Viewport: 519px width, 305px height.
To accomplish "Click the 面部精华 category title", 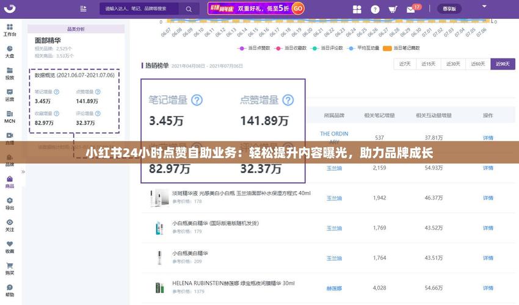I will tap(48, 40).
